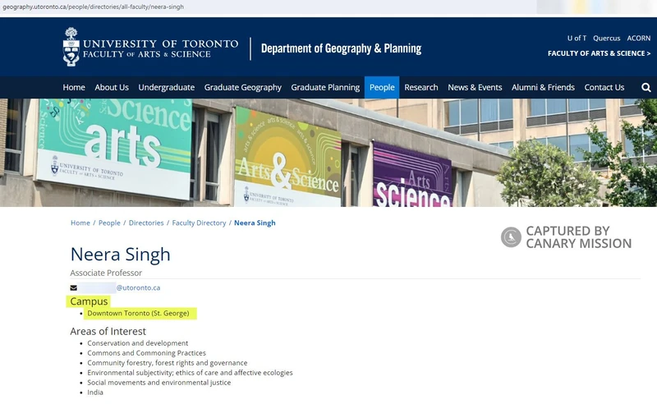Select 'Downtown Toronto (St. George)' text
The width and height of the screenshot is (657, 404).
138,313
